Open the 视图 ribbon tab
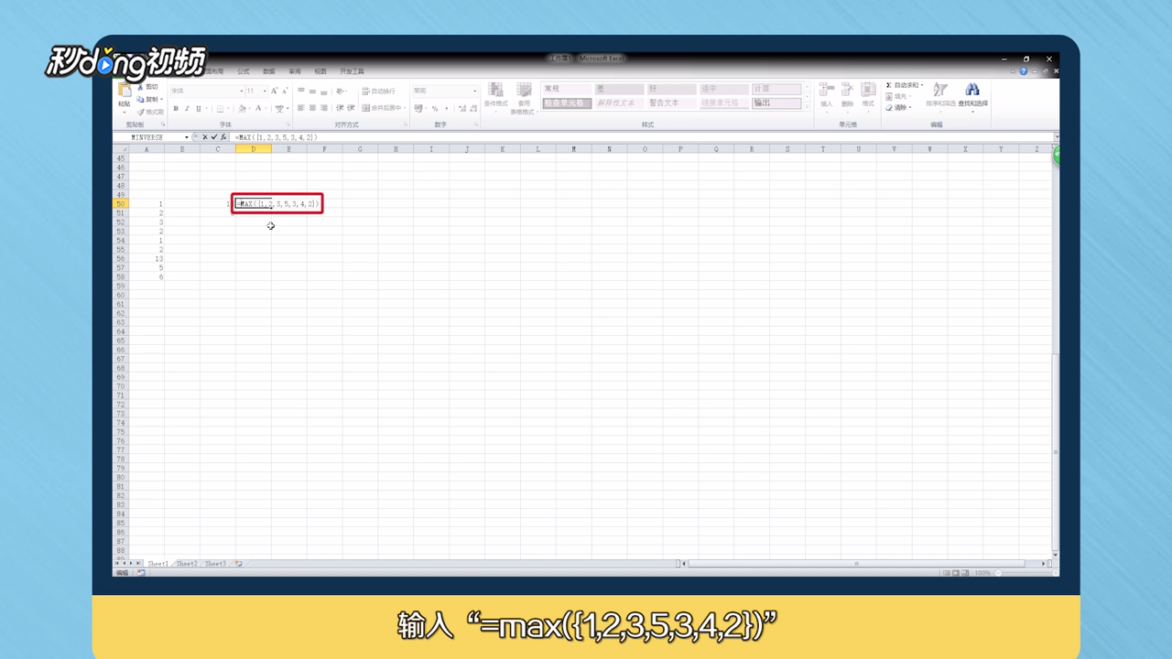 coord(320,70)
